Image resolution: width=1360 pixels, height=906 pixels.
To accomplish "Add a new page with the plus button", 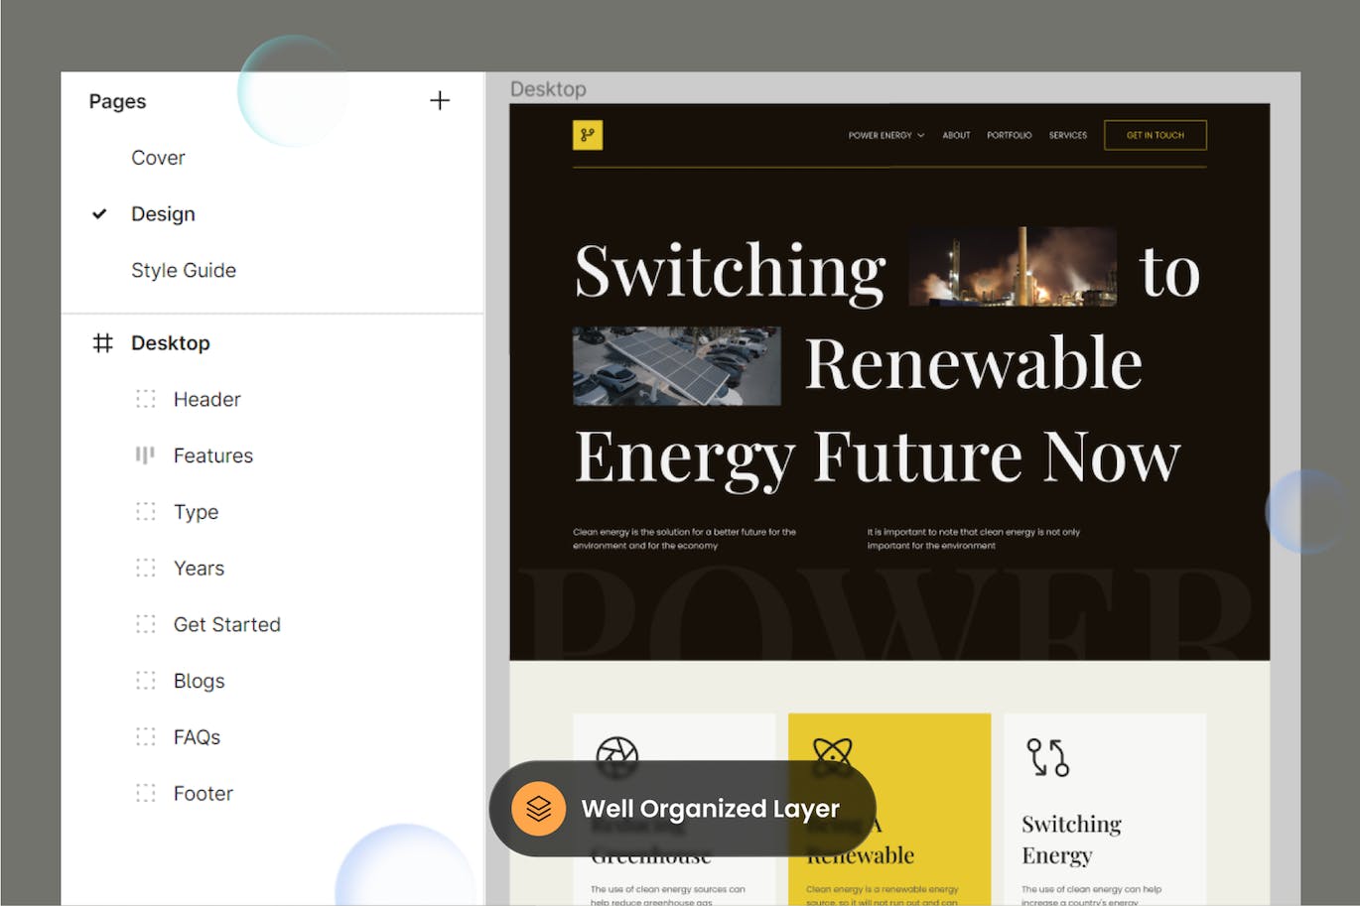I will (440, 100).
